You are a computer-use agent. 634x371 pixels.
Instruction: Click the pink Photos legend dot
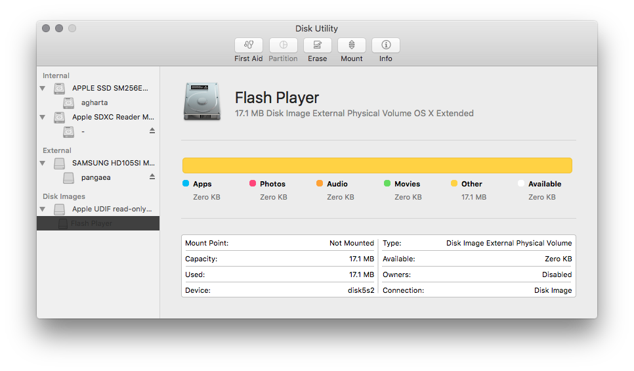coord(253,183)
